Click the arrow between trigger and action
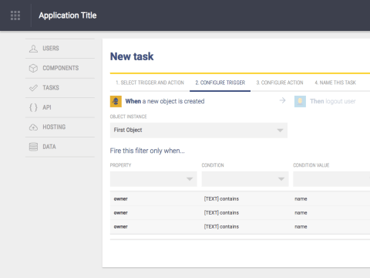Viewport: 370px width, 278px height. click(x=282, y=100)
